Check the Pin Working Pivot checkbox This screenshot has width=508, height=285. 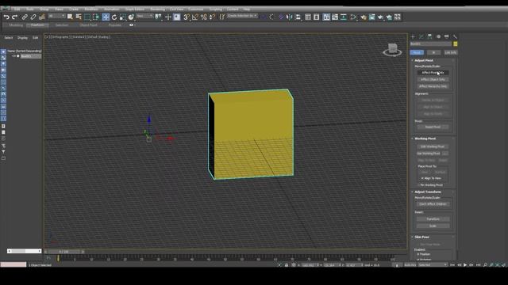(418, 184)
